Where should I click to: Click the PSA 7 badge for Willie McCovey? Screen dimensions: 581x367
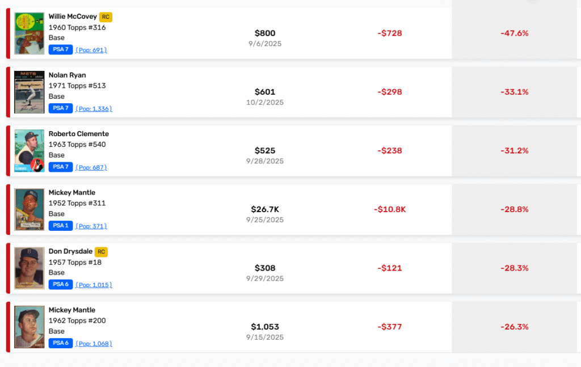coord(60,50)
